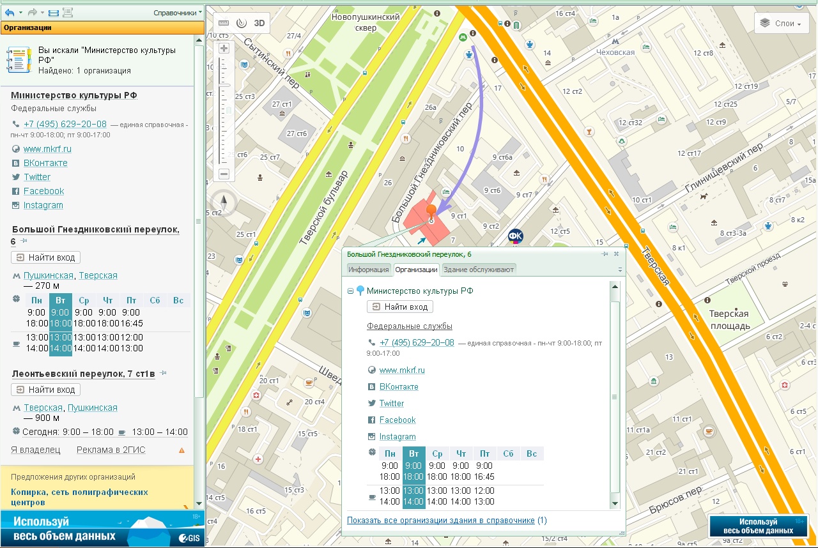
Task: Open Копирка, сеть полиграфических центров link
Action: click(79, 498)
